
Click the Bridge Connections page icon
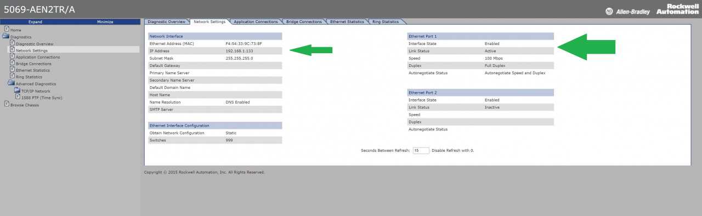(12, 63)
